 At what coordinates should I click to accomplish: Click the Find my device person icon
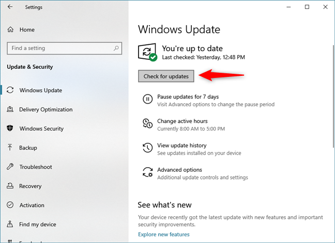10,224
